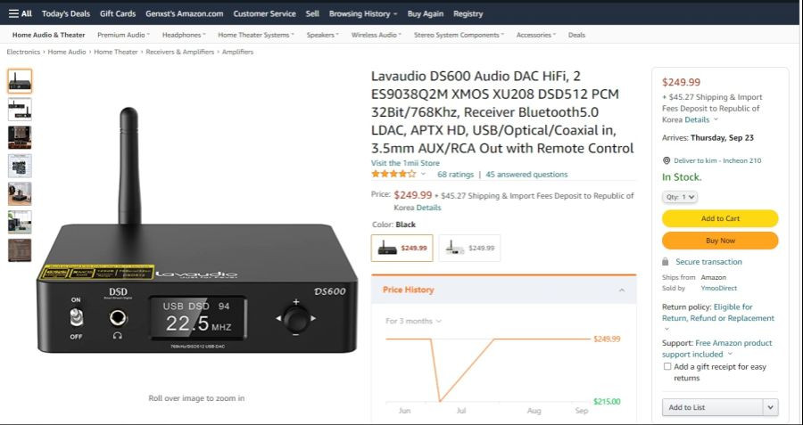Screen dimensions: 803x425
Task: Open Buy Again page
Action: point(425,13)
